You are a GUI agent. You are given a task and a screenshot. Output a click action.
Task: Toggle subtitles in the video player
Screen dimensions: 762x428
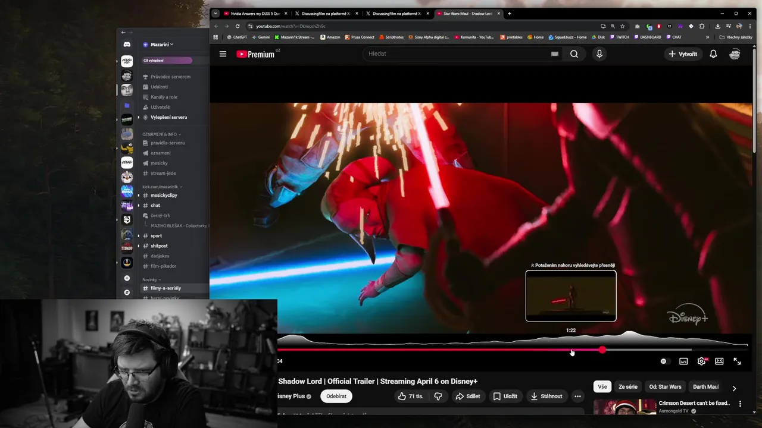(683, 361)
